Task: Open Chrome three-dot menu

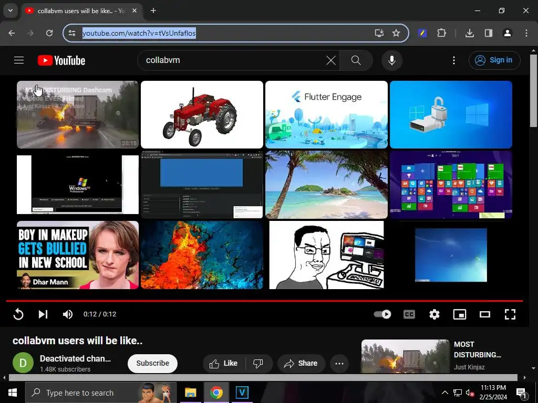Action: tap(526, 33)
